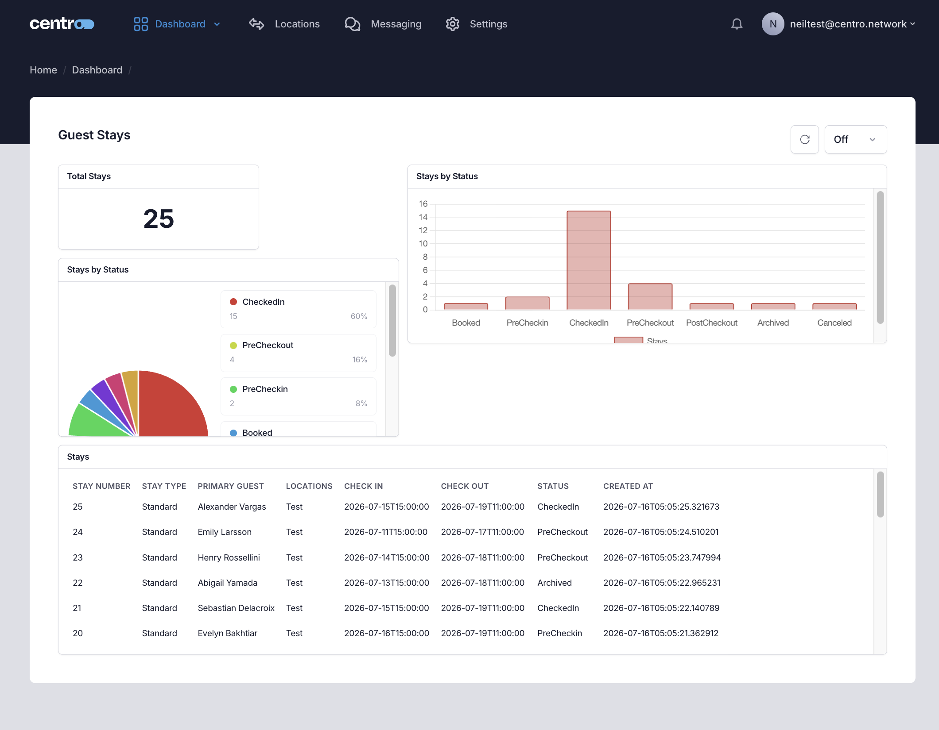
Task: Click the Locations arrows icon
Action: pos(256,24)
